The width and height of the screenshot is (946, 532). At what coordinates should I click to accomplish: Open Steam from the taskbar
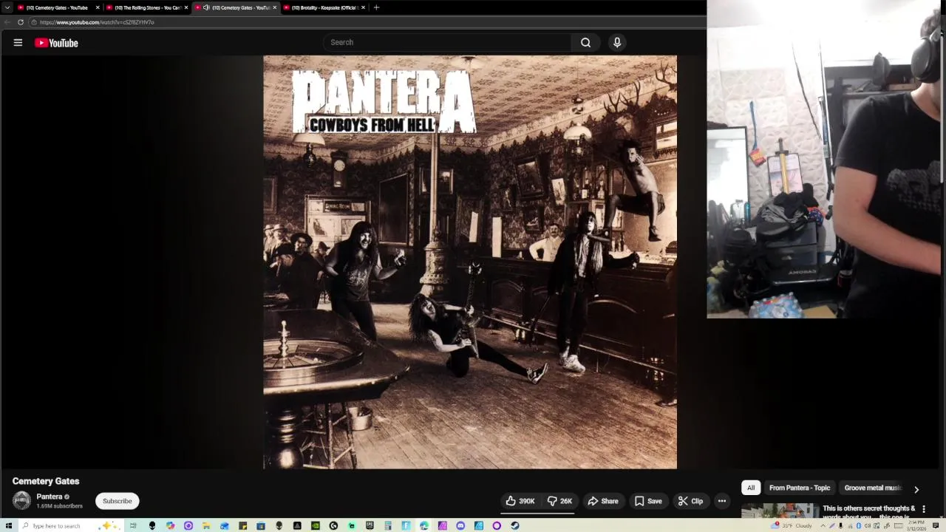tap(515, 525)
